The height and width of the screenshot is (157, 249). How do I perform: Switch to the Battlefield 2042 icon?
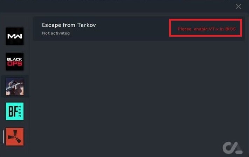pos(15,111)
